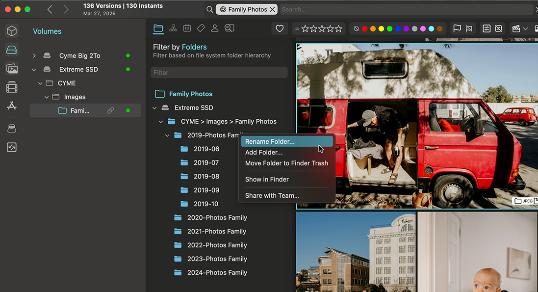Click the folder Filter text field
The height and width of the screenshot is (292, 538).
click(x=219, y=73)
